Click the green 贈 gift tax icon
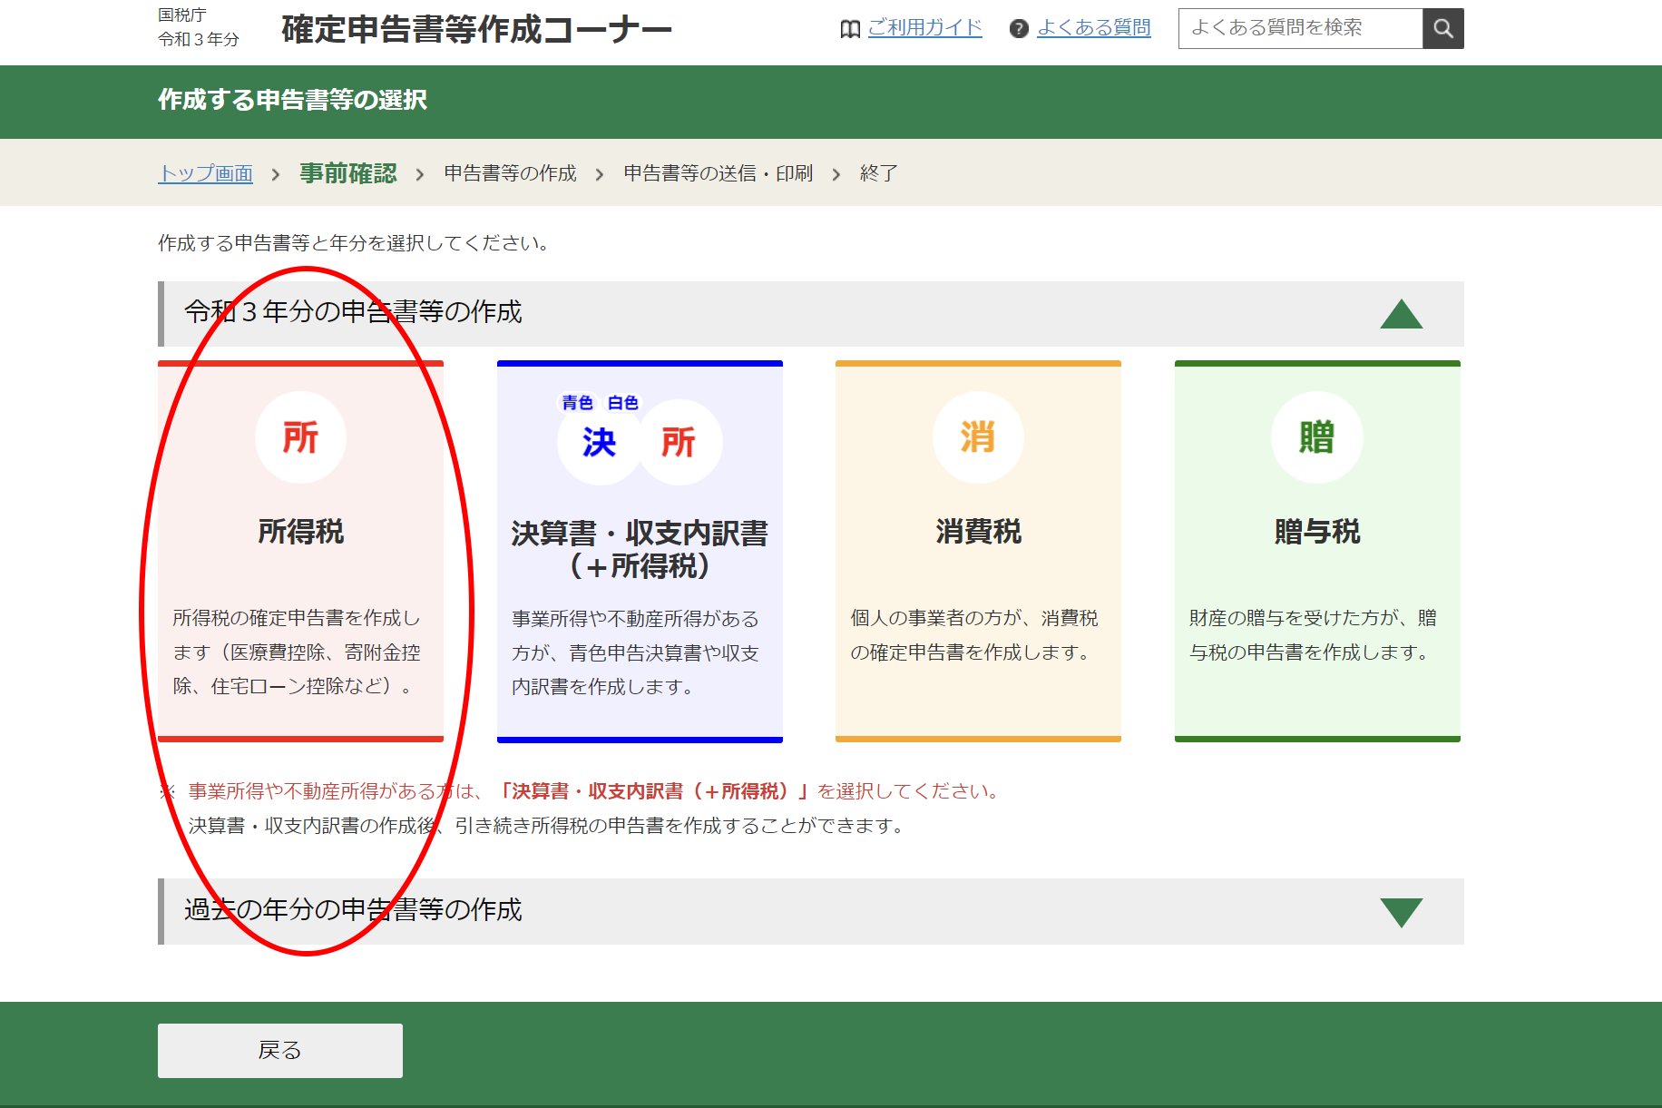The width and height of the screenshot is (1662, 1108). click(x=1316, y=437)
